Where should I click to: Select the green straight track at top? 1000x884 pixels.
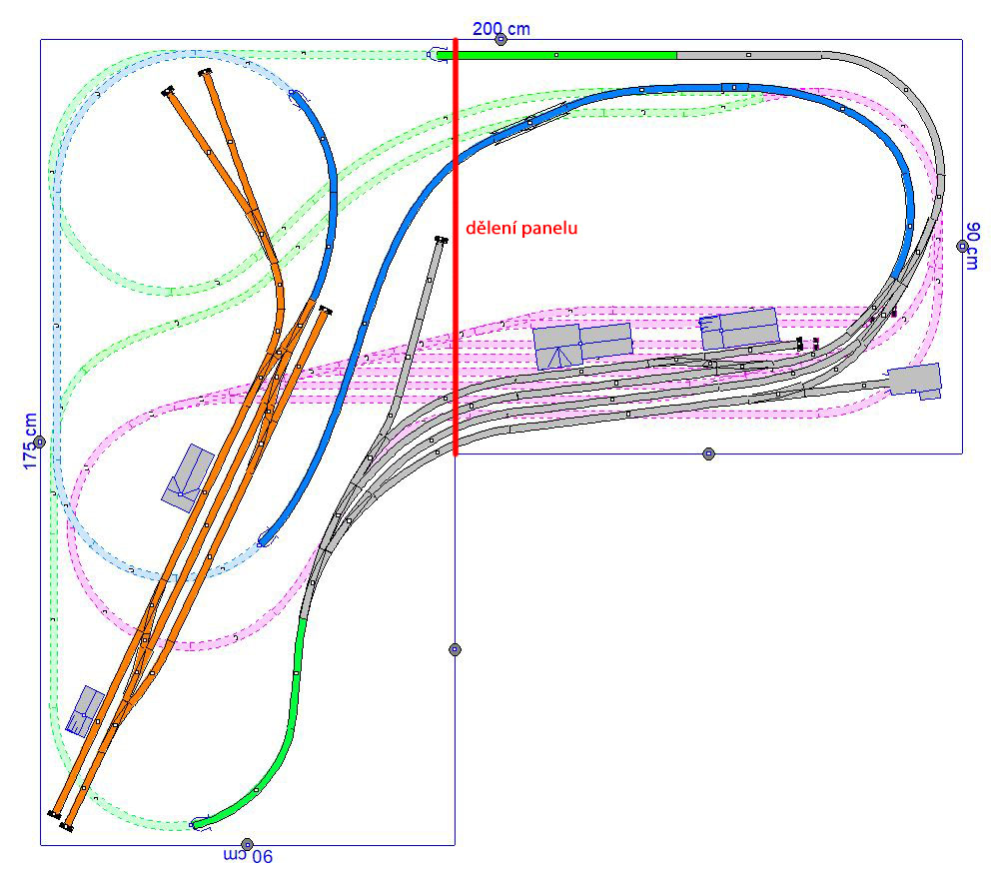tap(559, 55)
